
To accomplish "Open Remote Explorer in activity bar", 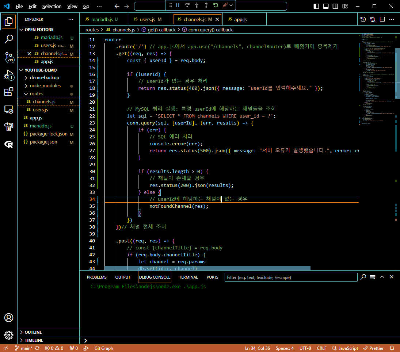I will (x=9, y=110).
